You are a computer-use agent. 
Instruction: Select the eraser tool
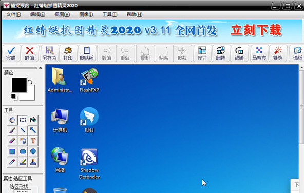click(12, 141)
